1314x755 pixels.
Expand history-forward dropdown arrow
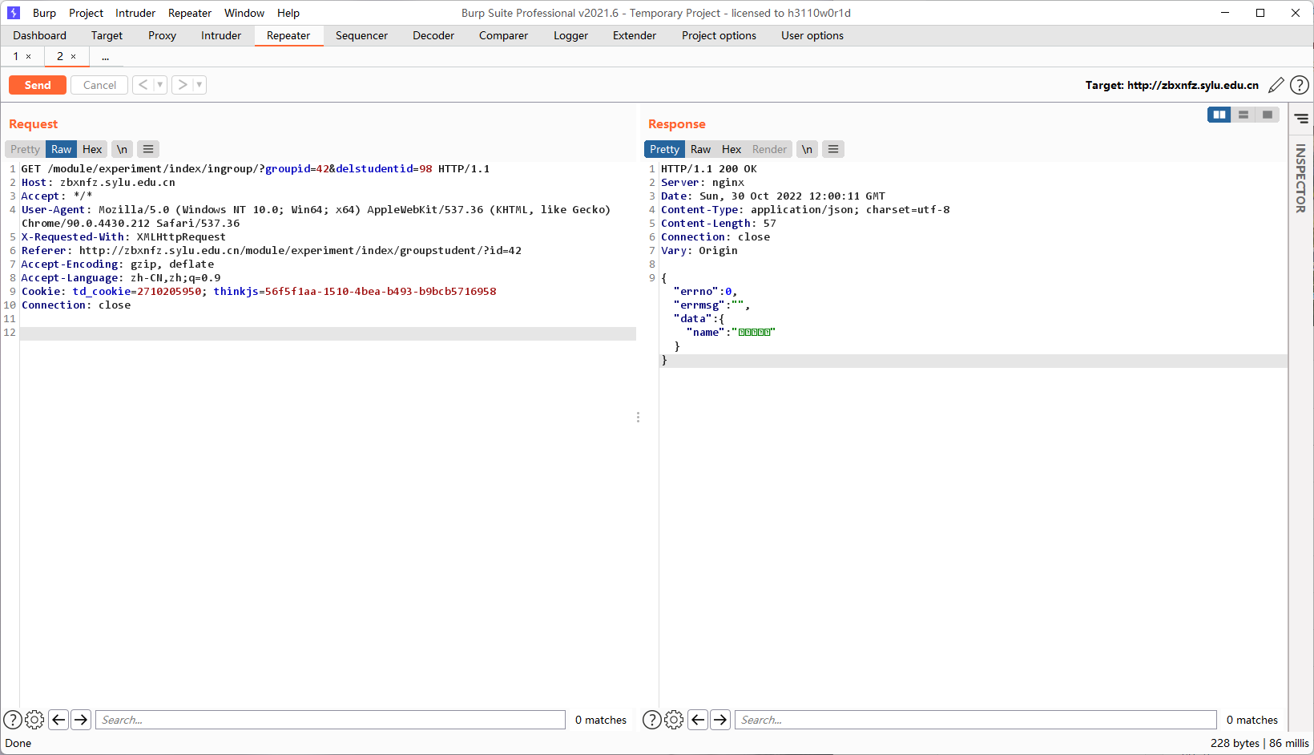[200, 84]
